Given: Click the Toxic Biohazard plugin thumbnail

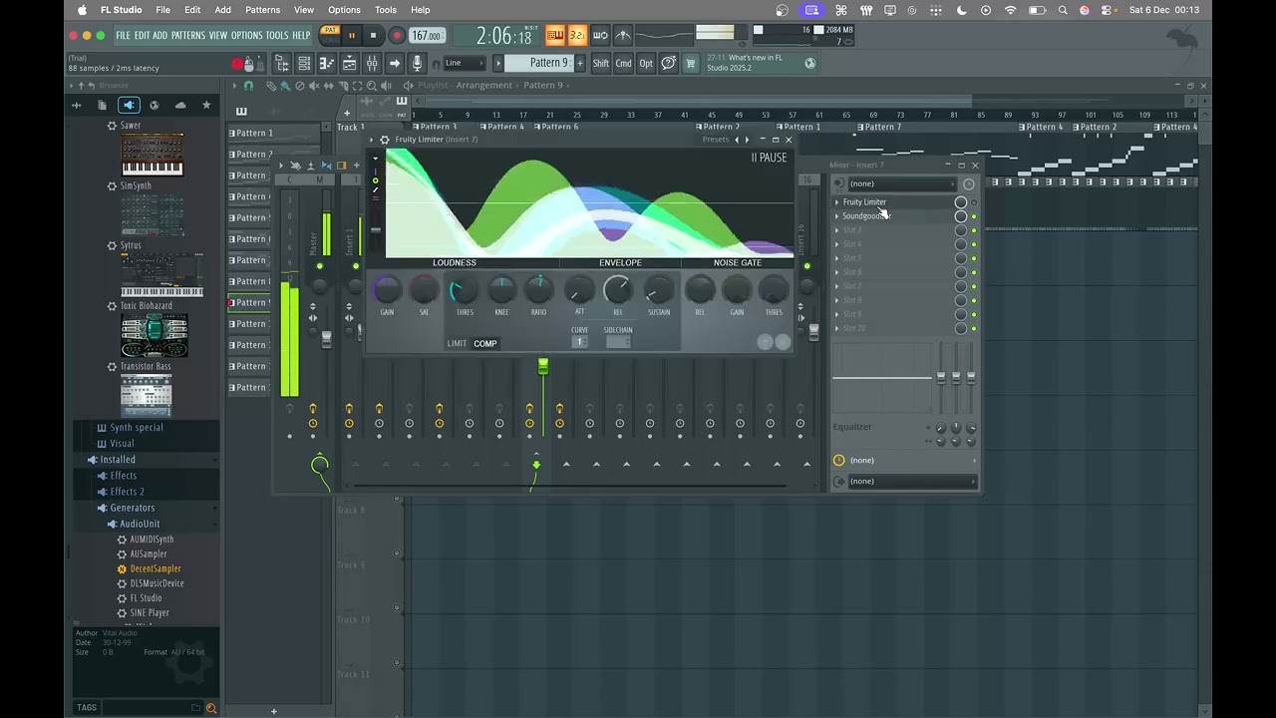Looking at the screenshot, I should [154, 336].
